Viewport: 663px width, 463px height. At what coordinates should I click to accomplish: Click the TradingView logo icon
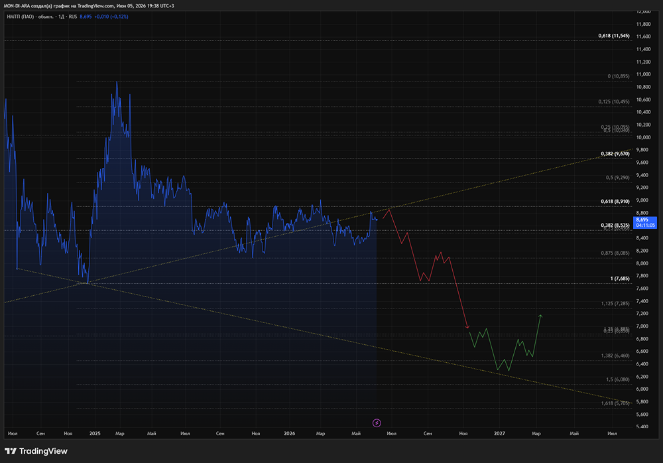11,451
